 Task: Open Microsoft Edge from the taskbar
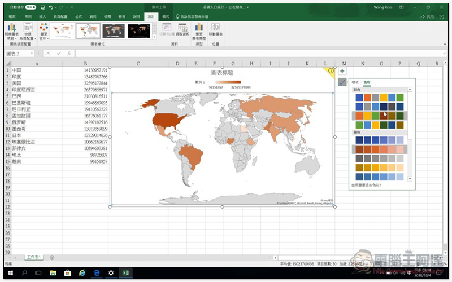(x=97, y=273)
